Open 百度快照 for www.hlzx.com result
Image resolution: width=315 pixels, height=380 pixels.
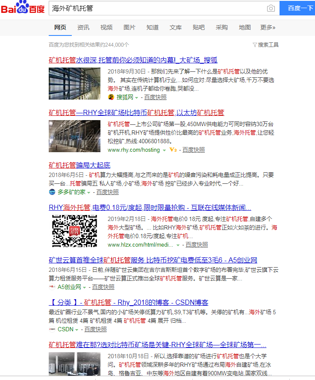(197, 245)
